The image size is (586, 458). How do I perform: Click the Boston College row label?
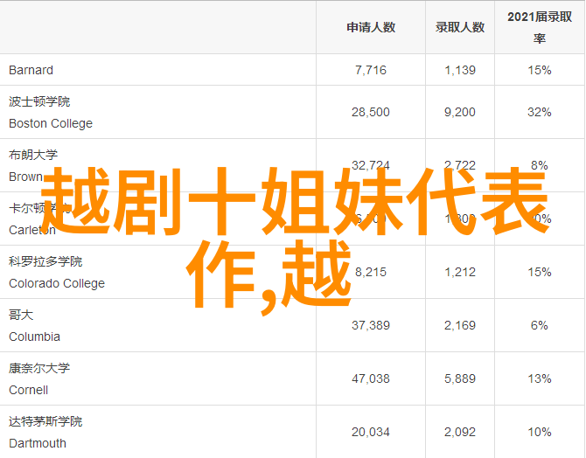[50, 123]
